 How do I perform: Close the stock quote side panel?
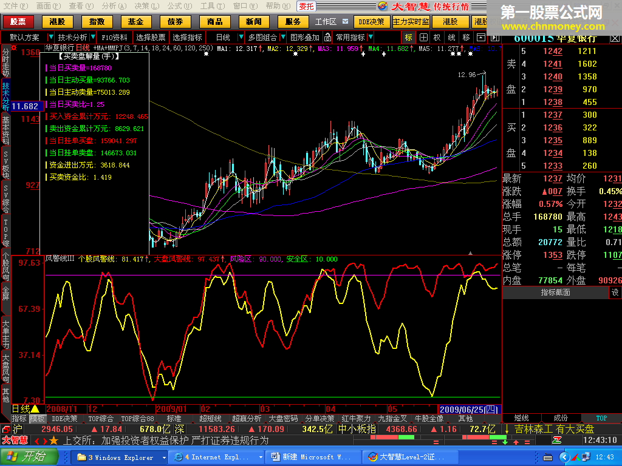[x=615, y=38]
